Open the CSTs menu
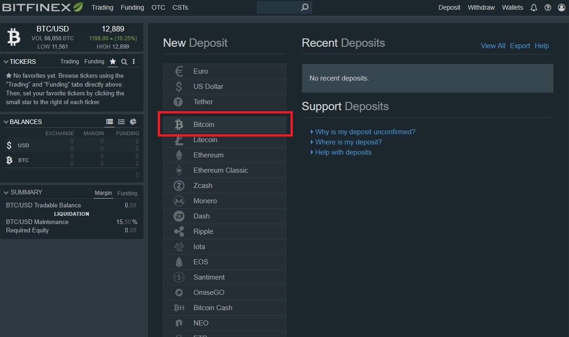 (180, 7)
